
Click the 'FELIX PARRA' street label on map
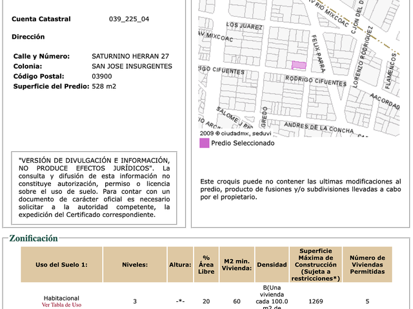pos(318,53)
